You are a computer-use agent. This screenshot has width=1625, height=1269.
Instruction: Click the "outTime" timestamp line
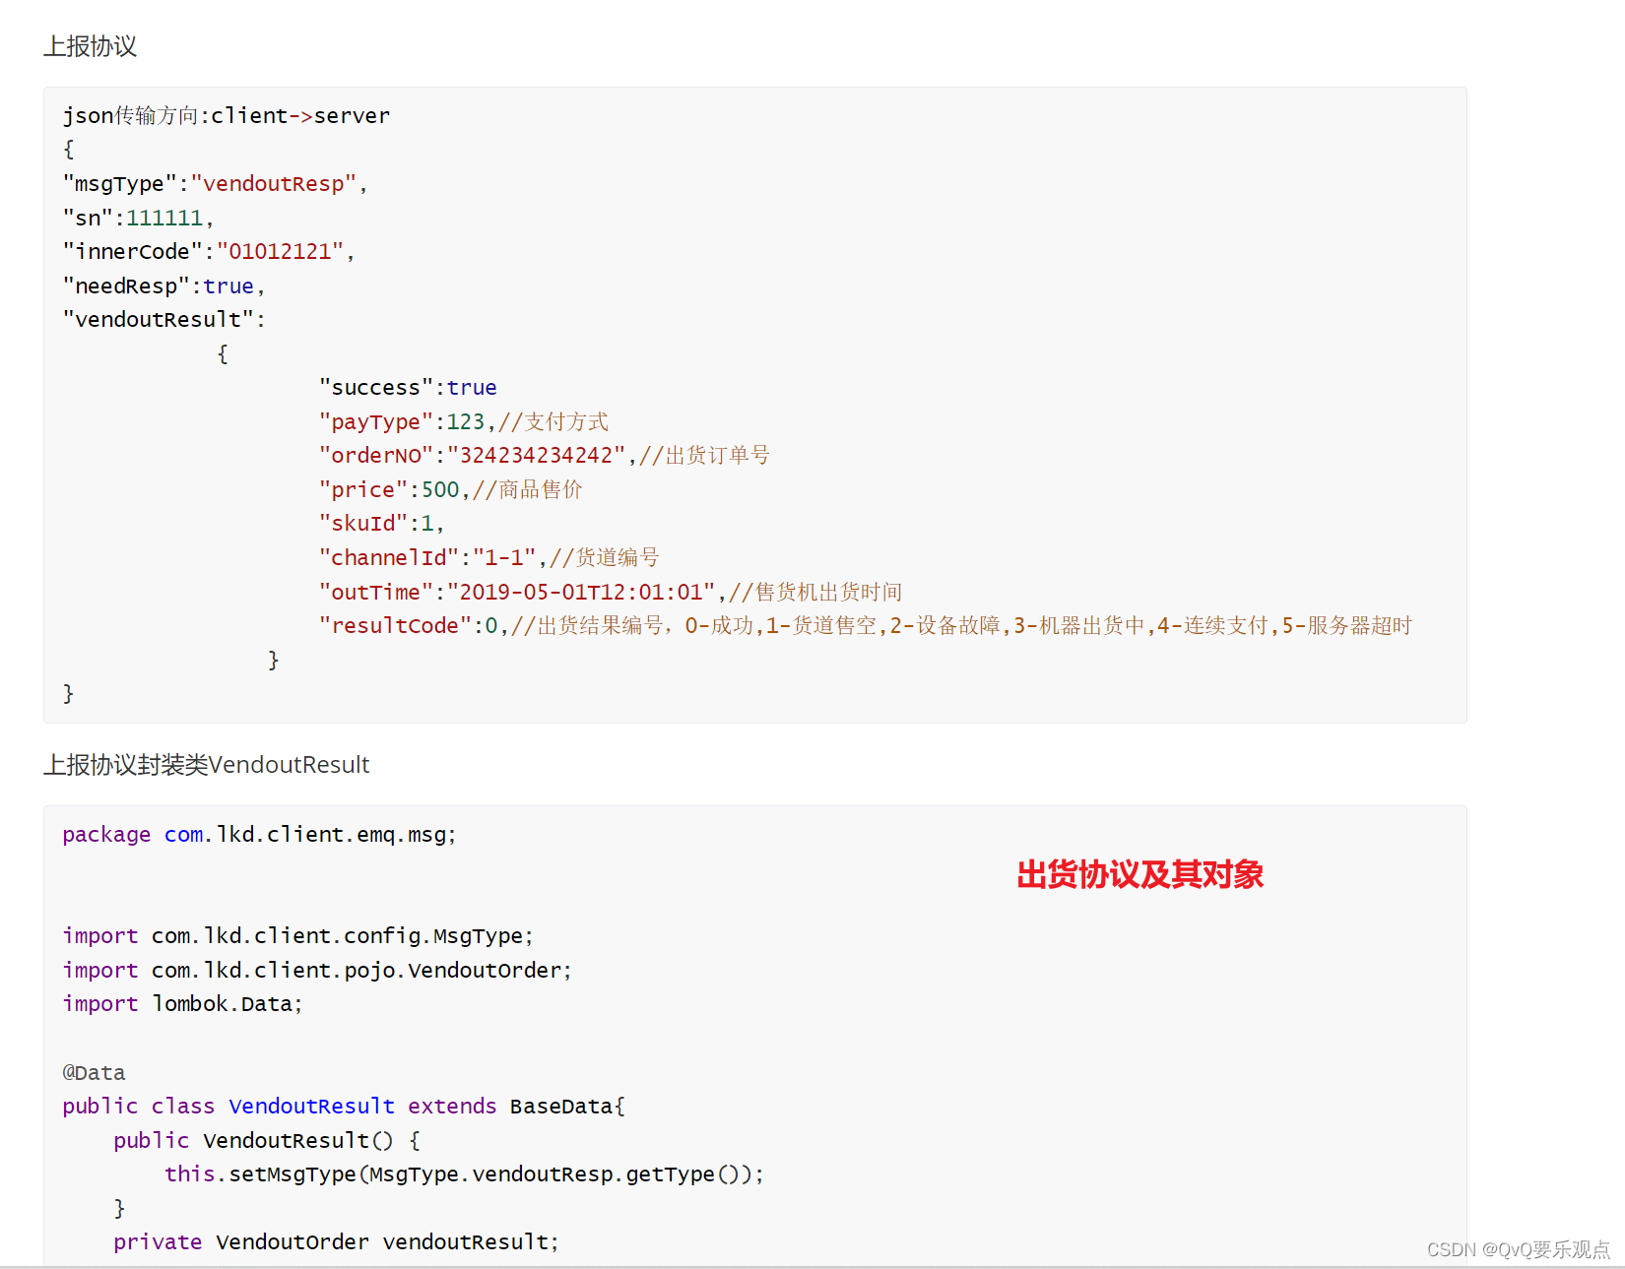(611, 593)
